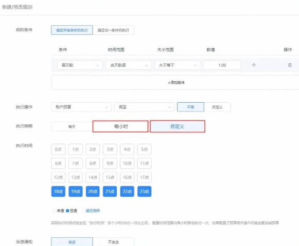Open the 当天数据 time range dropdown
This screenshot has width=299, height=246.
(x=129, y=65)
